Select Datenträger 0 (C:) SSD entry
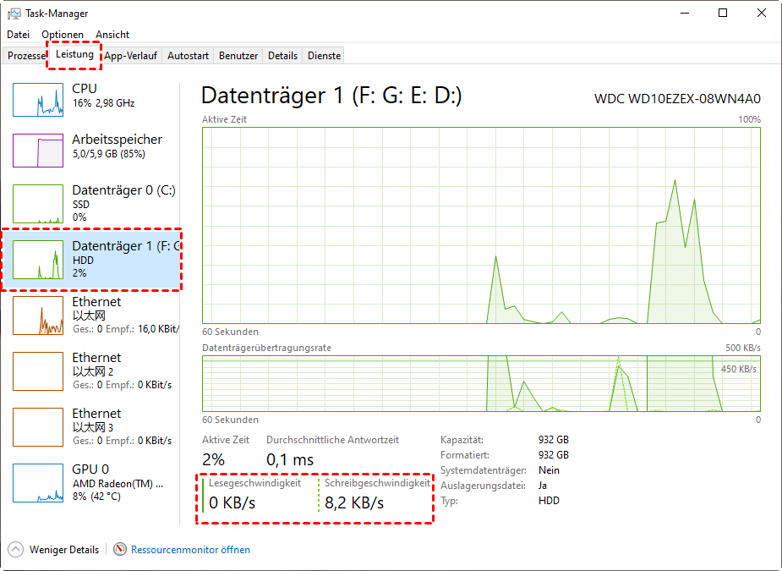 pos(93,203)
